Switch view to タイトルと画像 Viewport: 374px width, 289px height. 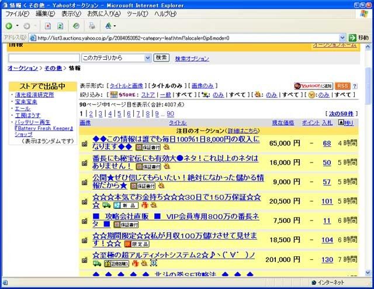[126, 86]
